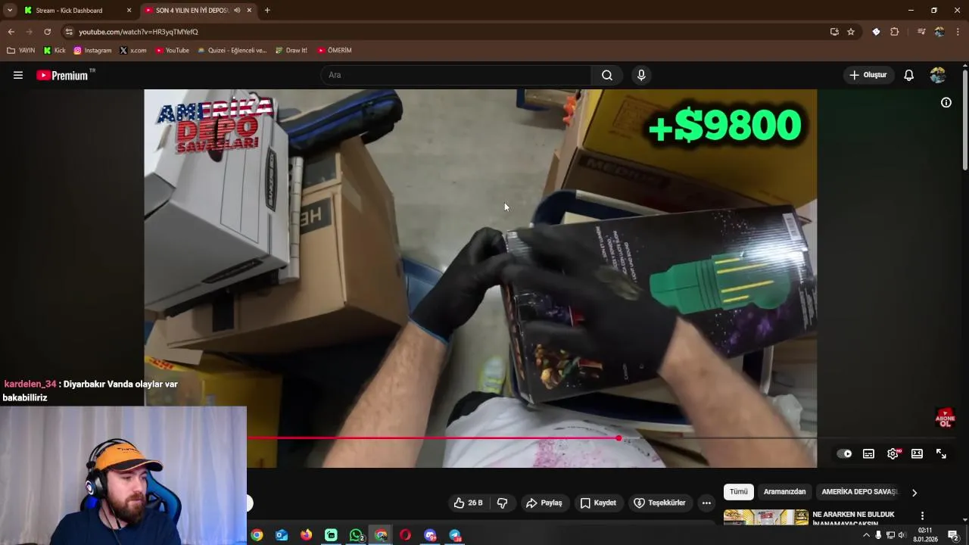Image resolution: width=969 pixels, height=545 pixels.
Task: Close the YouTube SON 4 YILIN tab
Action: pyautogui.click(x=249, y=11)
